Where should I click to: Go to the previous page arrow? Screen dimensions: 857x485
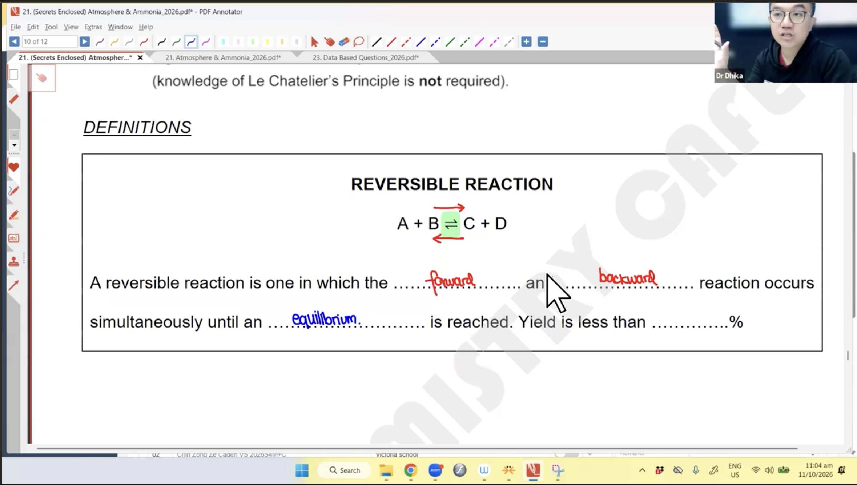14,41
